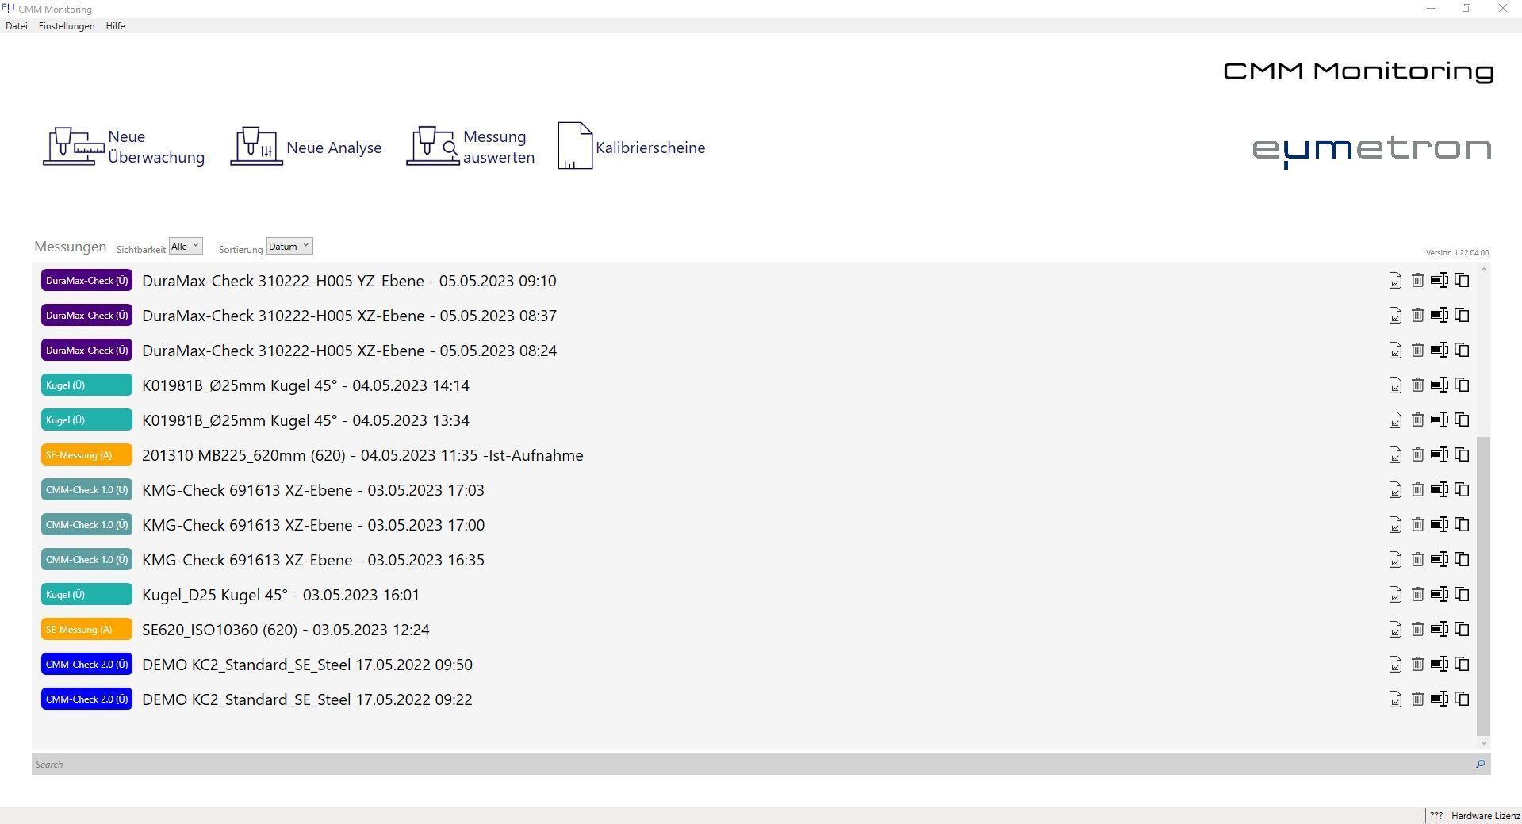Delete the DuraMax-Check YZ-Ebene 09:10 measurement
Image resolution: width=1522 pixels, height=824 pixels.
(1417, 281)
